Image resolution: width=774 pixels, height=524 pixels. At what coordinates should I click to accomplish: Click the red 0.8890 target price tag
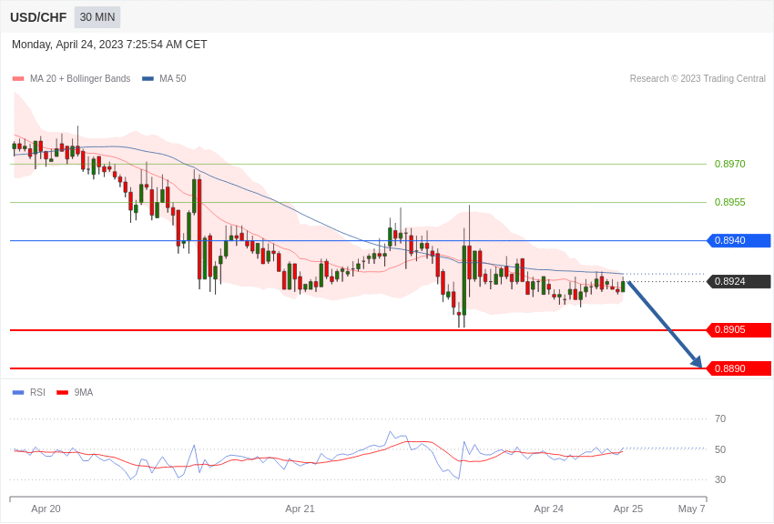pyautogui.click(x=738, y=368)
